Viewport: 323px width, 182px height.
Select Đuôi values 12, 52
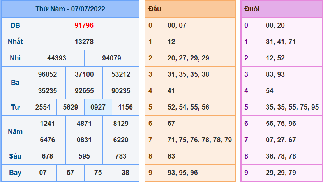pyautogui.click(x=275, y=58)
